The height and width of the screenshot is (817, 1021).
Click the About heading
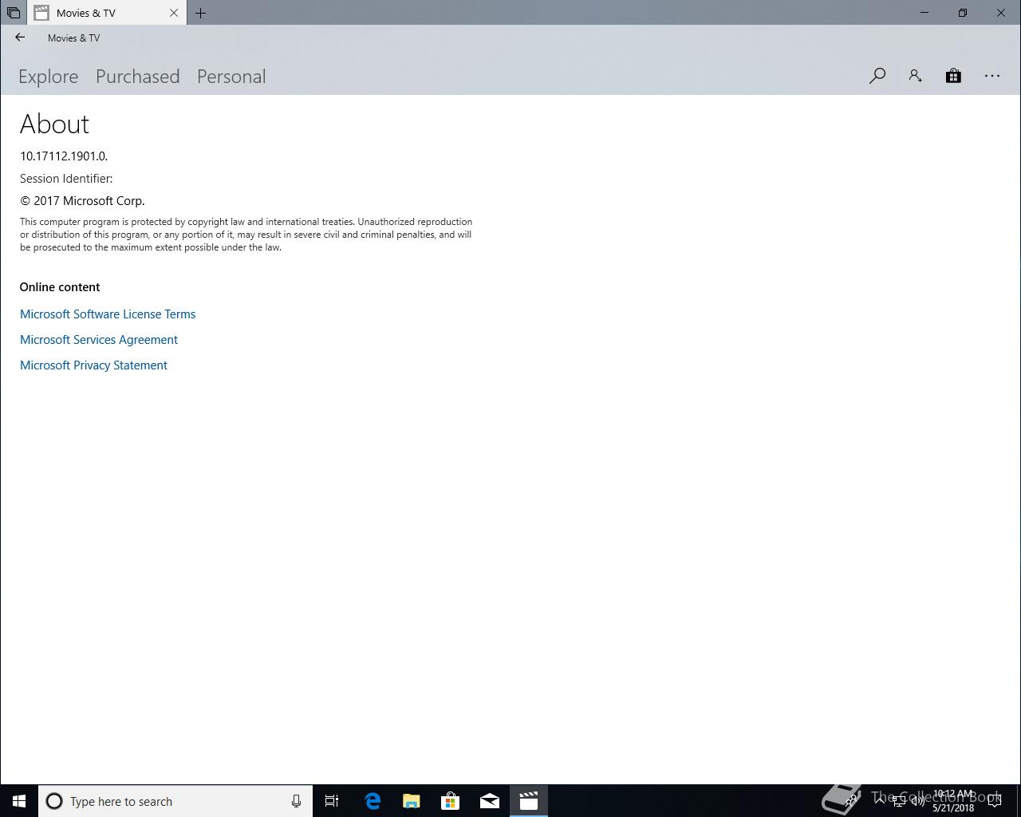54,124
